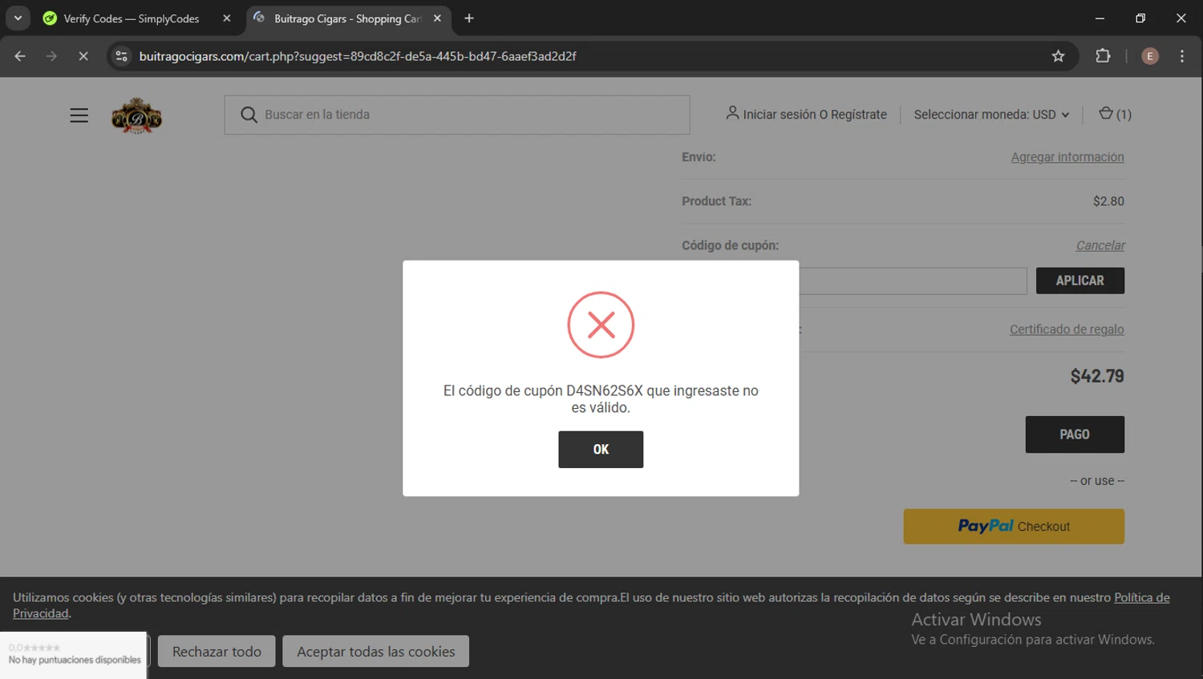This screenshot has width=1203, height=679.
Task: Click the $42.79 total amount
Action: [1097, 376]
